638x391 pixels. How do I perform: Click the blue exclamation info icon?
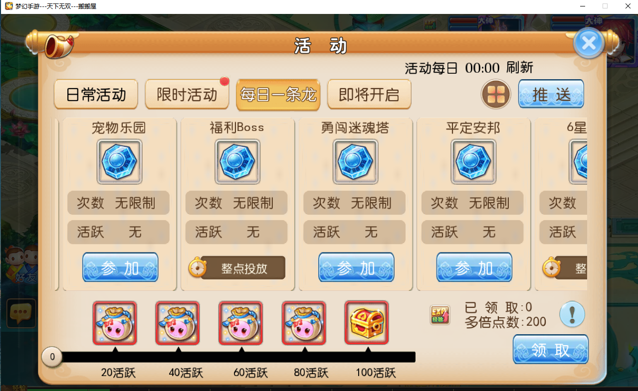pos(572,314)
